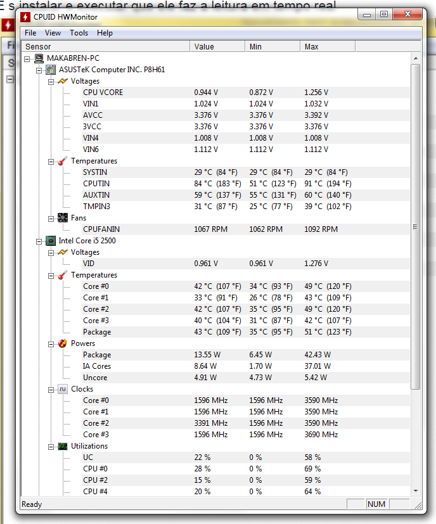The image size is (436, 524).
Task: Collapse the MAKABREN-PC root node
Action: [x=27, y=59]
